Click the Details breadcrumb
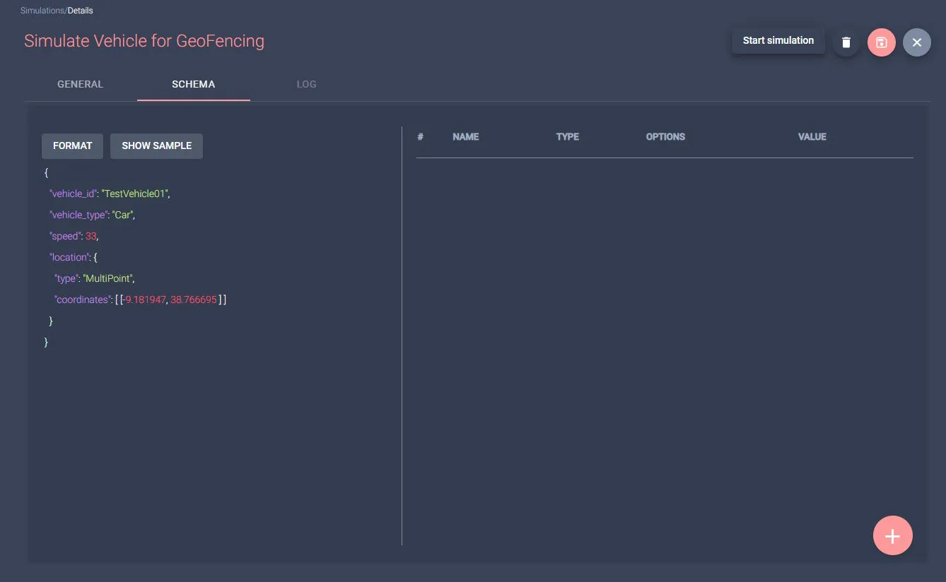Viewport: 946px width, 582px height. [x=80, y=11]
